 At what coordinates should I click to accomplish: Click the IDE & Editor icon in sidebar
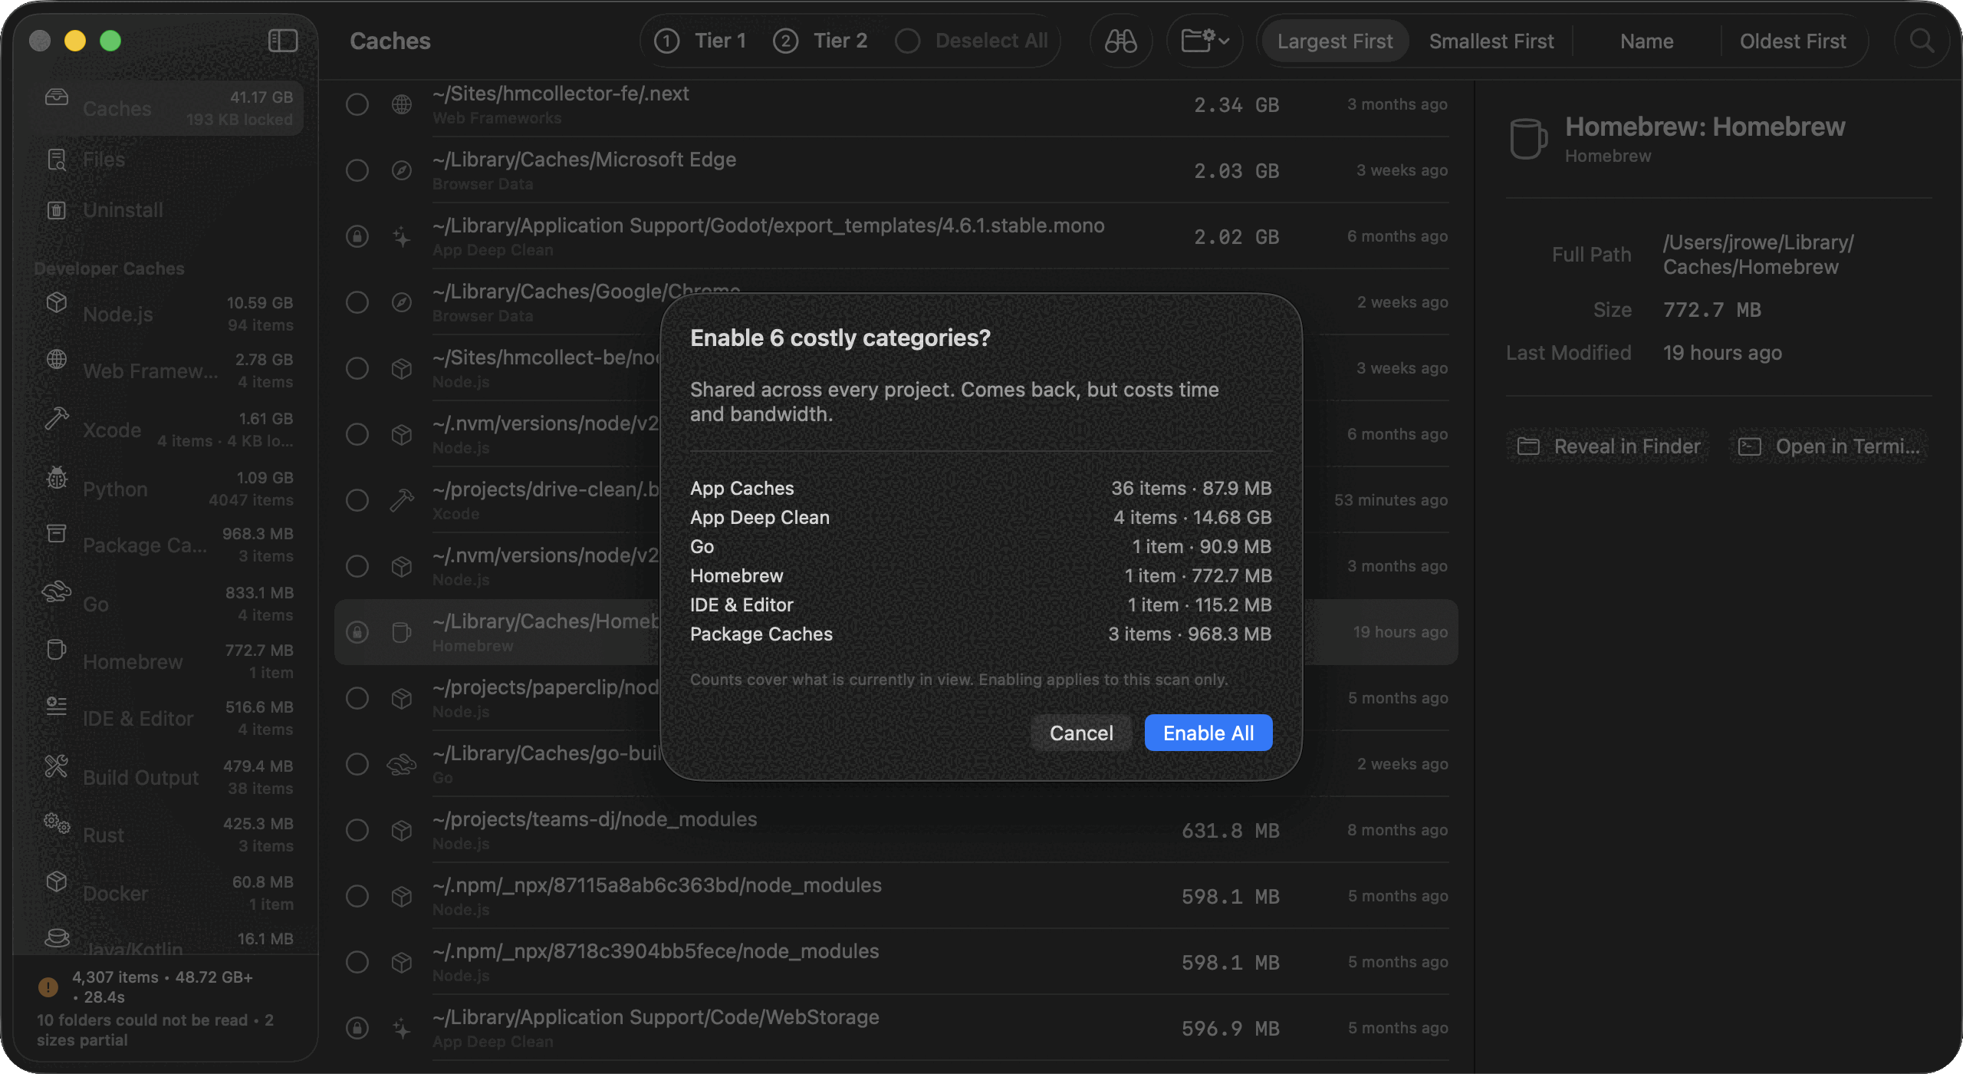click(57, 706)
